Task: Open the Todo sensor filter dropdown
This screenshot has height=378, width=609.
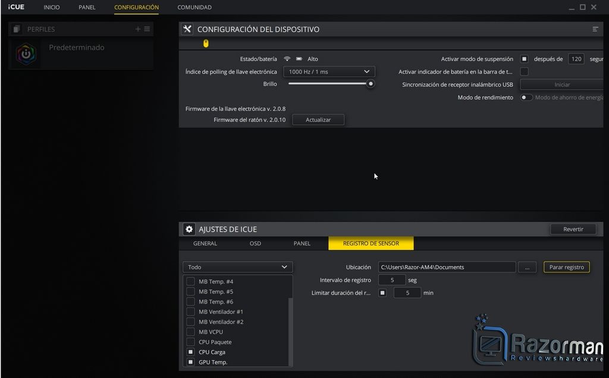Action: point(238,267)
